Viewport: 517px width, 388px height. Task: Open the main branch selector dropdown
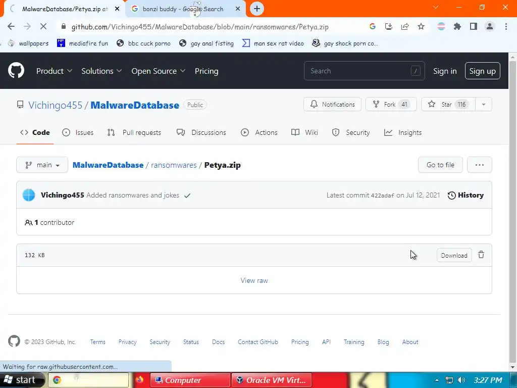pyautogui.click(x=42, y=165)
